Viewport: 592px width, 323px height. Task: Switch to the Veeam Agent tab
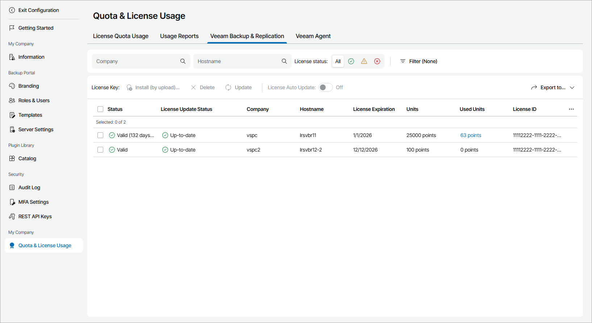click(x=313, y=36)
